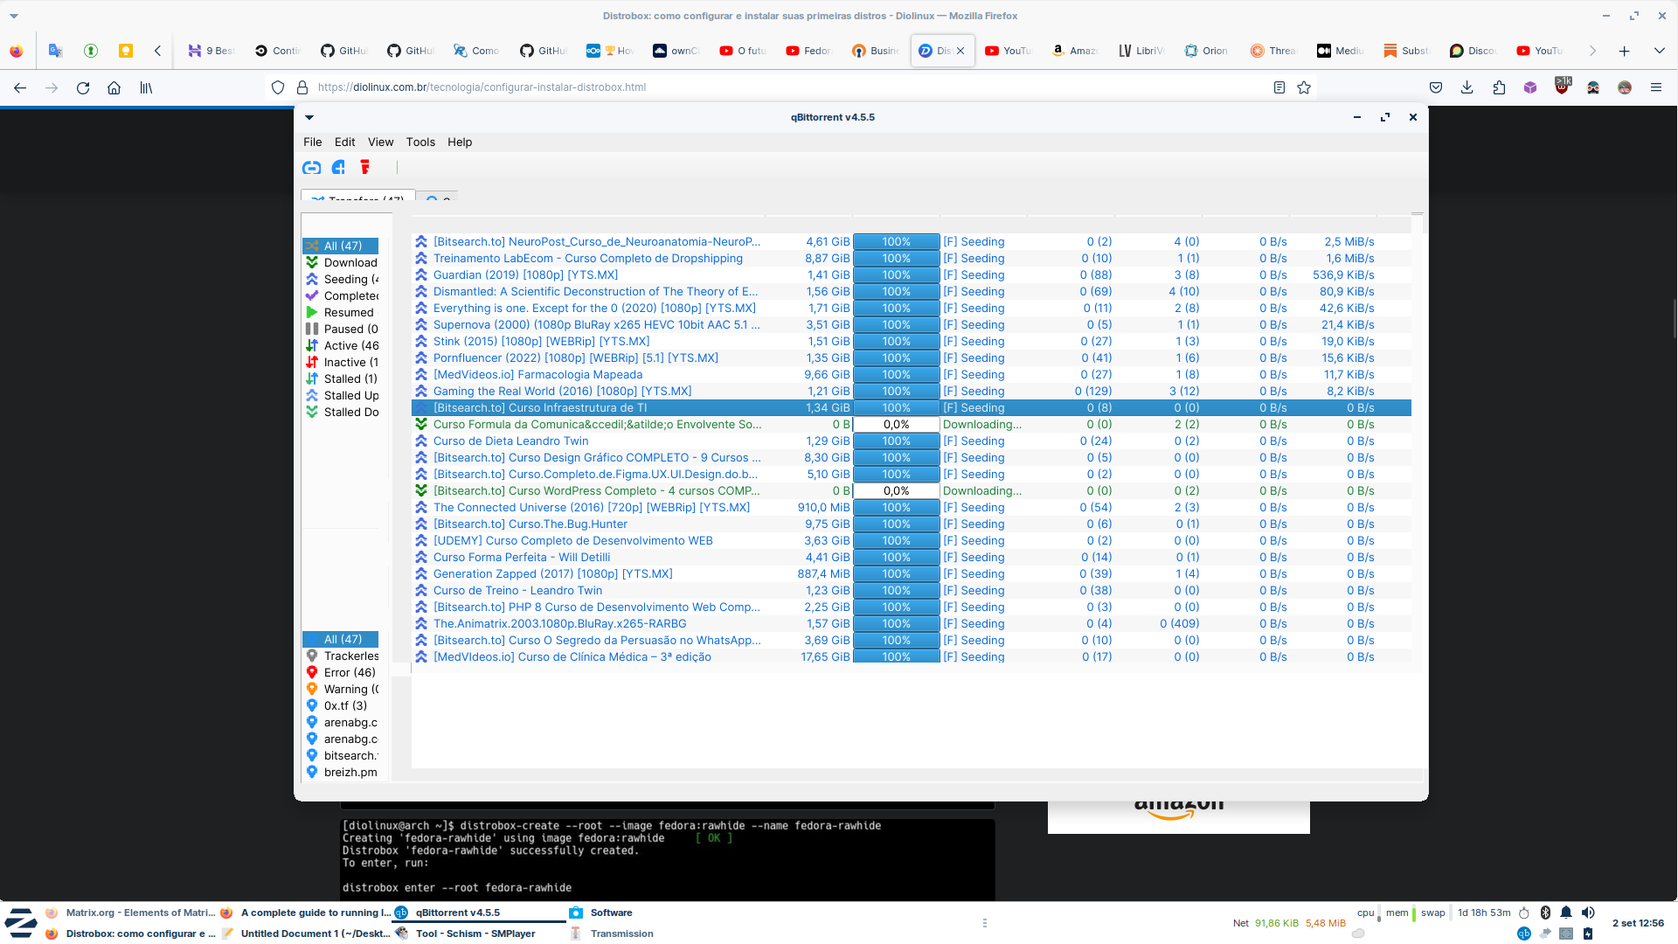
Task: Expand the overflow tabs arrow
Action: tap(1593, 51)
